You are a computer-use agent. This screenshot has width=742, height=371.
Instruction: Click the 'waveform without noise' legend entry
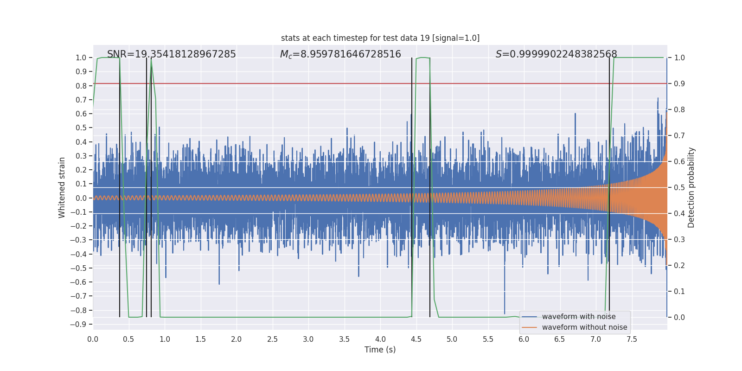click(585, 327)
